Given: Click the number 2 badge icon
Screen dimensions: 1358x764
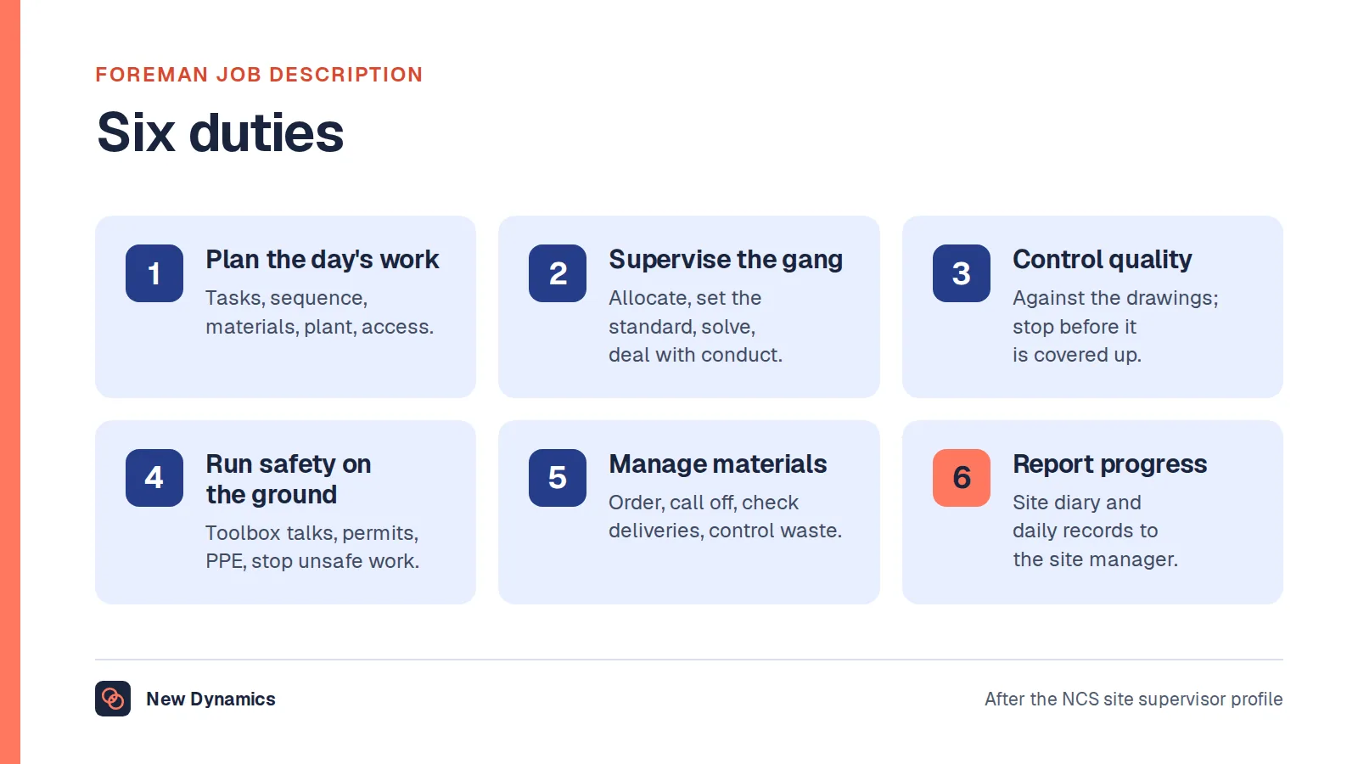Looking at the screenshot, I should coord(558,273).
